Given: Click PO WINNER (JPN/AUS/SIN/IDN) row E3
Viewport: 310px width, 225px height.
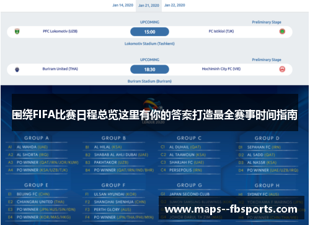Looking at the screenshot, I should (46, 209).
